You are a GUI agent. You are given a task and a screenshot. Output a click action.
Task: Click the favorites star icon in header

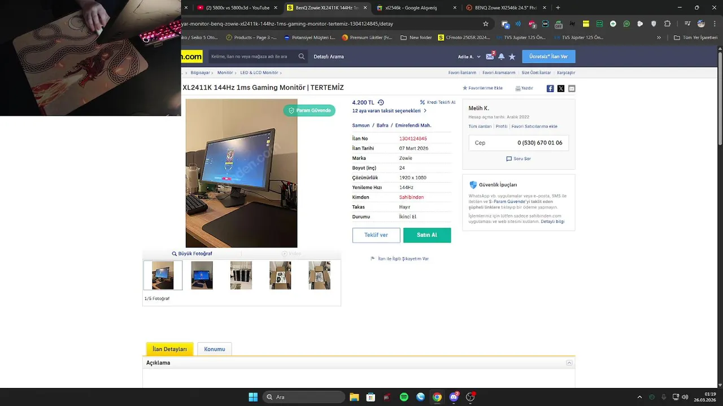[x=512, y=56]
